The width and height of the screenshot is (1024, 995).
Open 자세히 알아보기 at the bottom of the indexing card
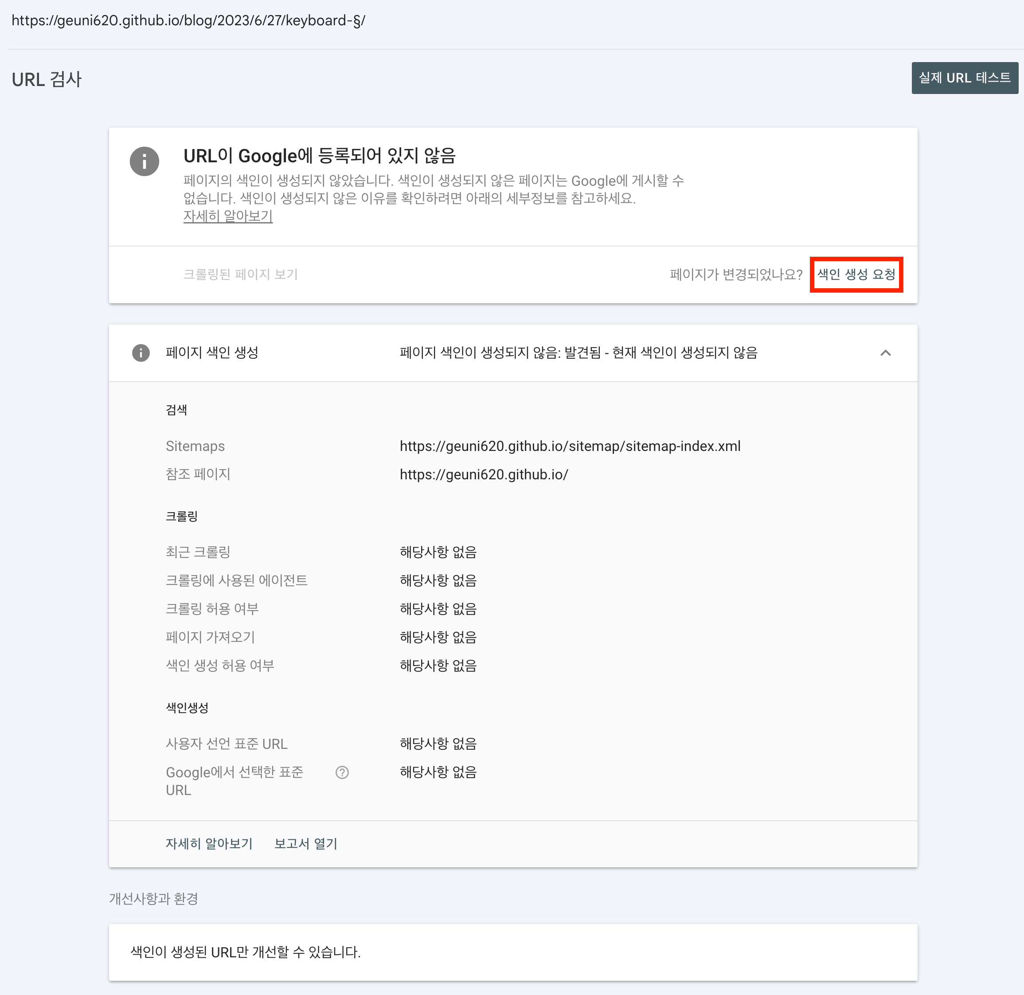click(209, 843)
